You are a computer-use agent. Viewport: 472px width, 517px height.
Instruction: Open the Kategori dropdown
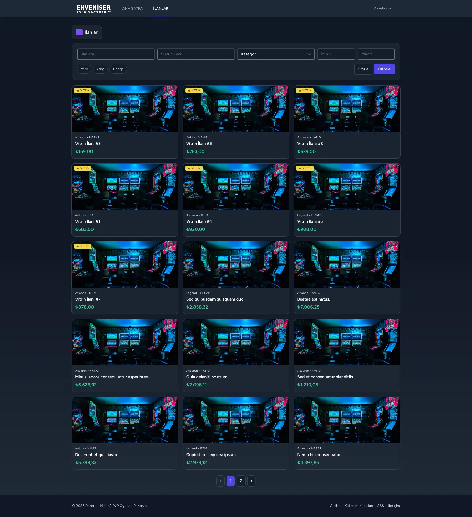[x=276, y=54]
